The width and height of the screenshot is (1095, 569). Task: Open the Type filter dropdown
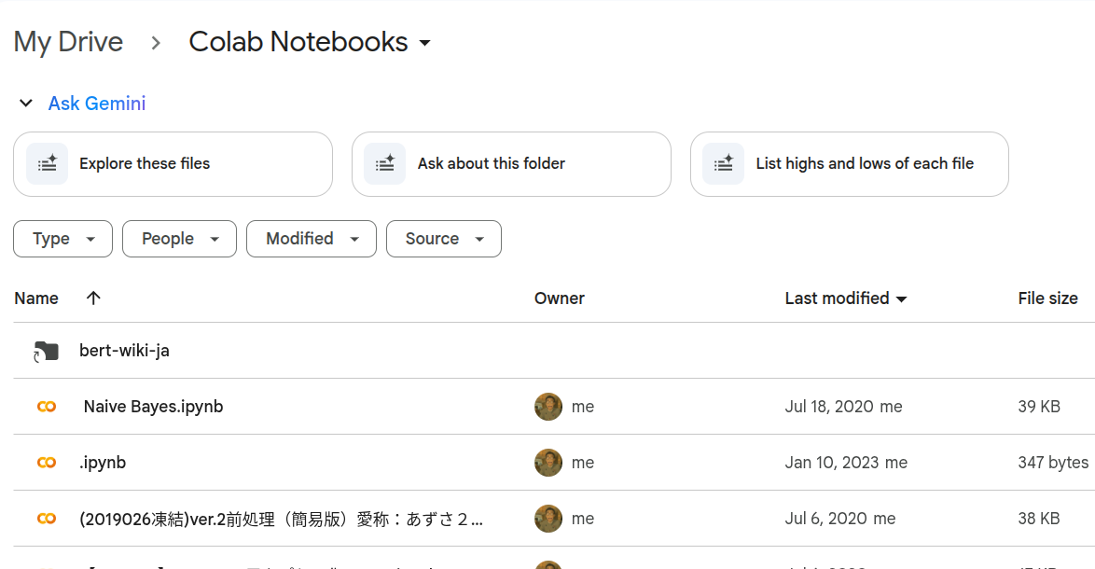click(x=62, y=239)
